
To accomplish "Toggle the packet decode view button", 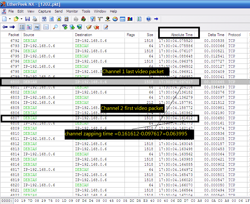I will click(29, 27).
